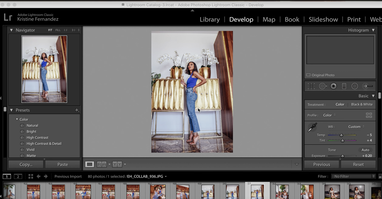Select the White Balance eyedropper

point(312,128)
